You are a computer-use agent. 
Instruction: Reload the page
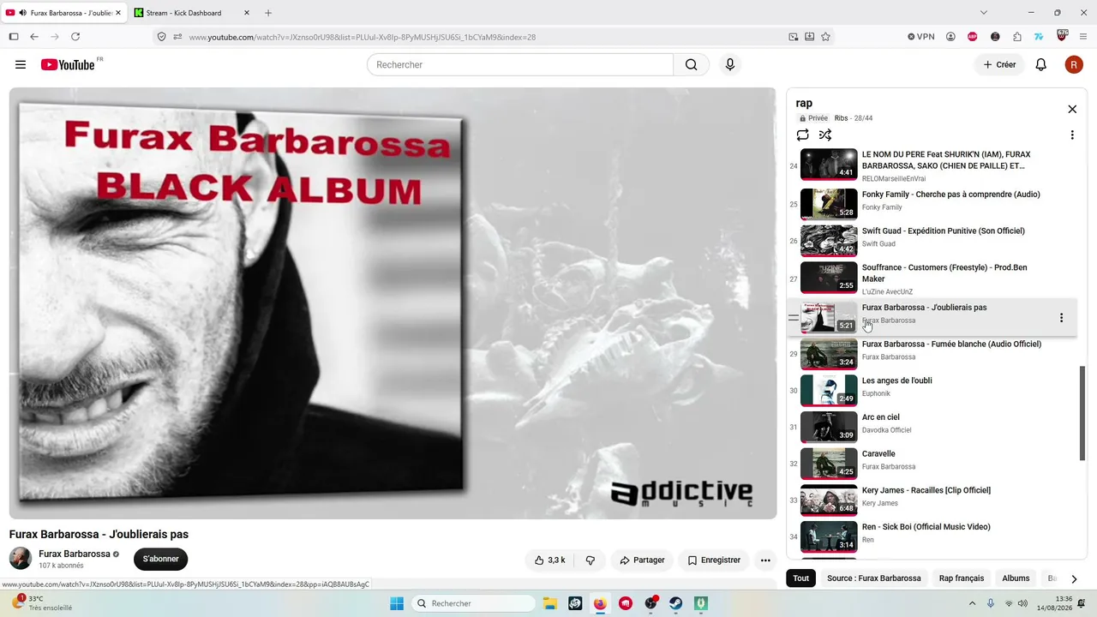75,37
